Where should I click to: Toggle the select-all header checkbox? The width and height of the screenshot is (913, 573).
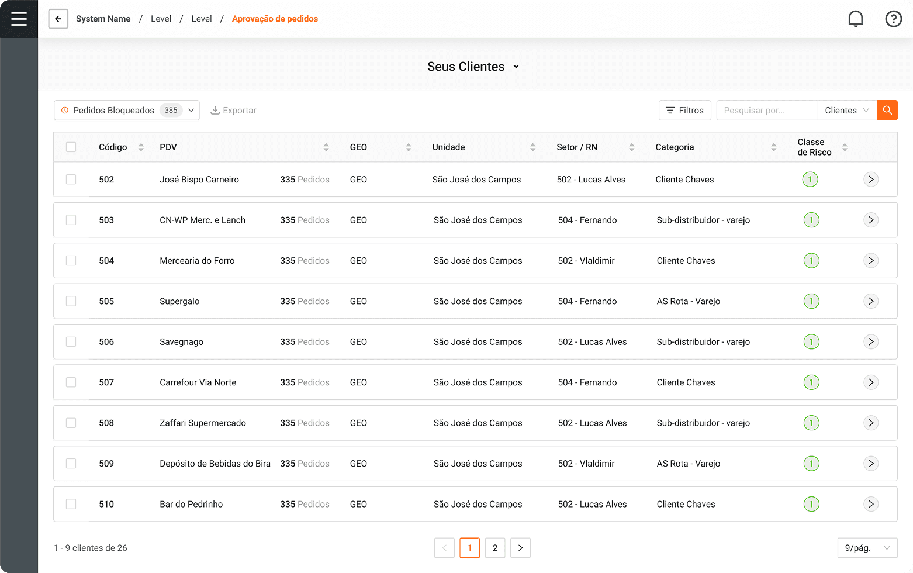pyautogui.click(x=71, y=147)
